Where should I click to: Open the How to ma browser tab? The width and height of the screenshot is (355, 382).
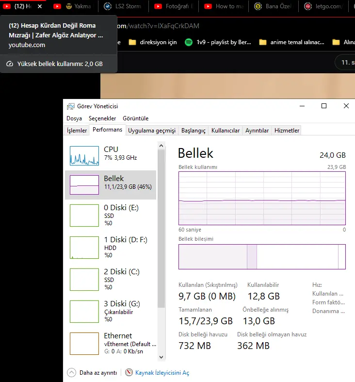[x=224, y=6]
